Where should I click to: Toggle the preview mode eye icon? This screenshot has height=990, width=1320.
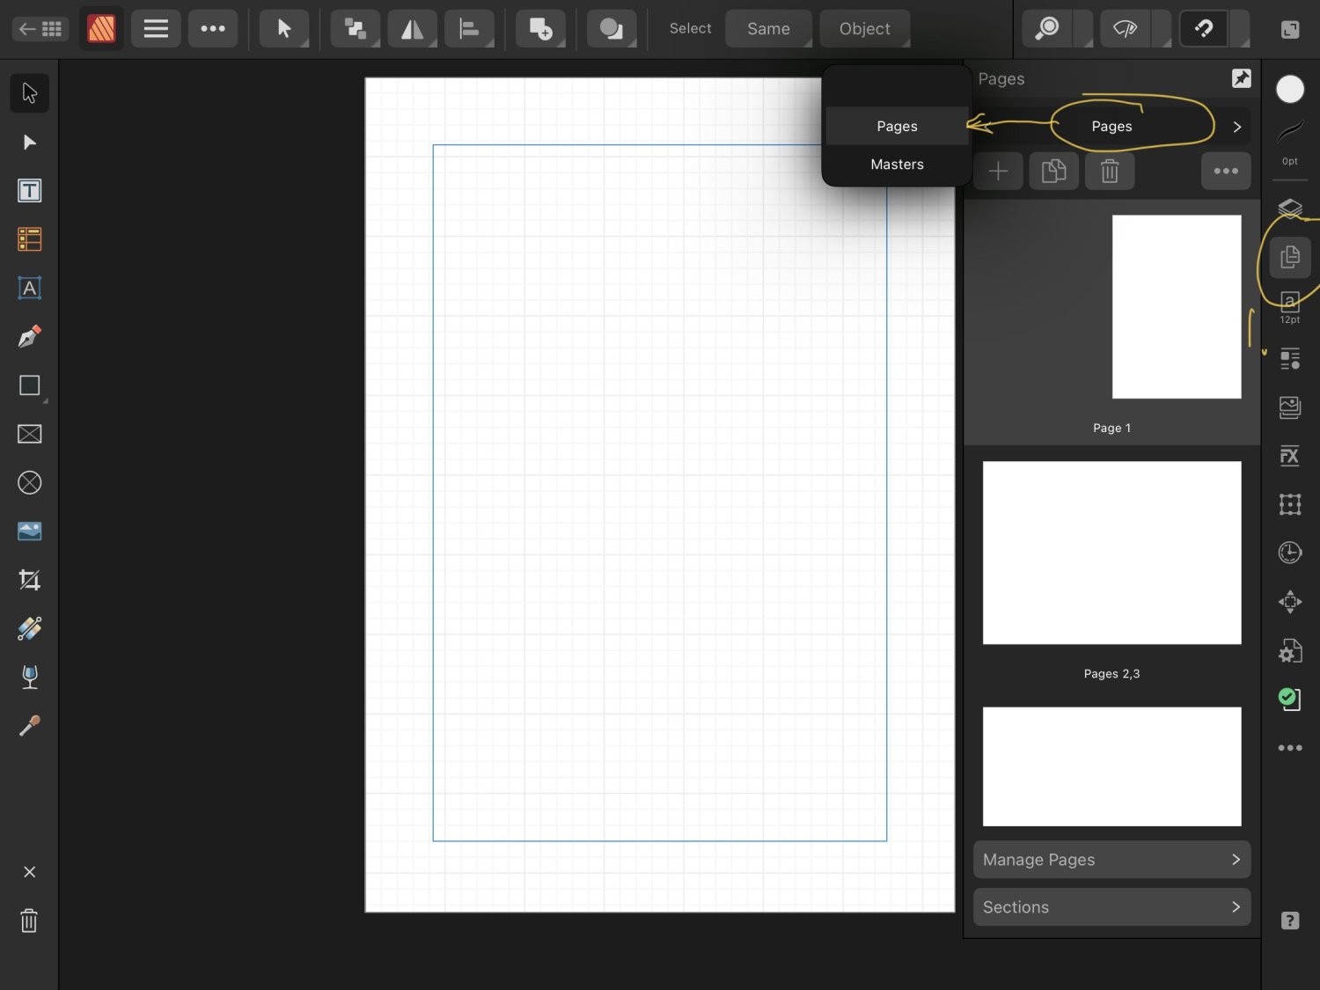pos(1125,29)
